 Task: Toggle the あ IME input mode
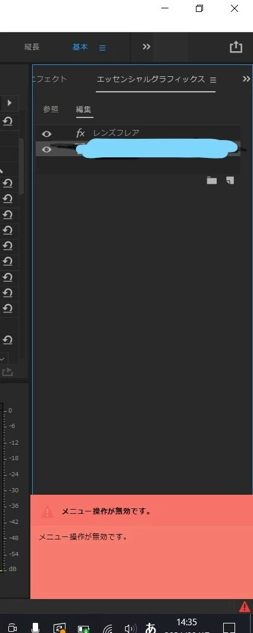[x=151, y=628]
